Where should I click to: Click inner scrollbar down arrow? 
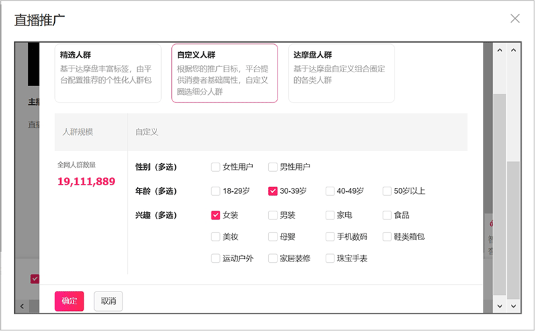[x=498, y=306]
